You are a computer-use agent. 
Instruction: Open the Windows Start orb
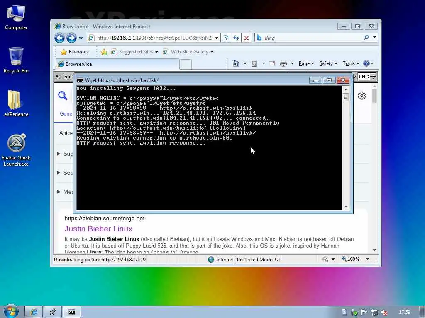tap(11, 311)
